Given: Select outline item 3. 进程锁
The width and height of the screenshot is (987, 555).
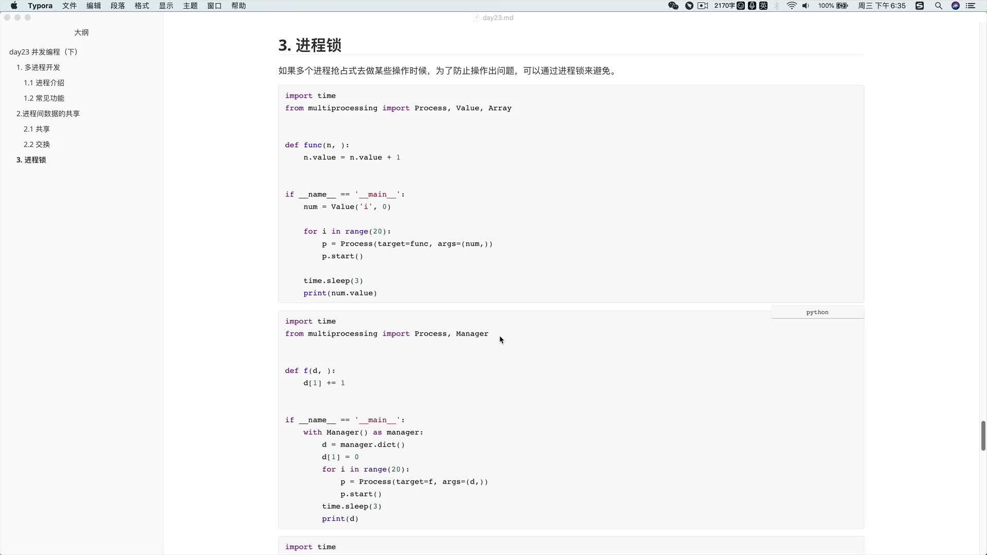Looking at the screenshot, I should tap(31, 160).
